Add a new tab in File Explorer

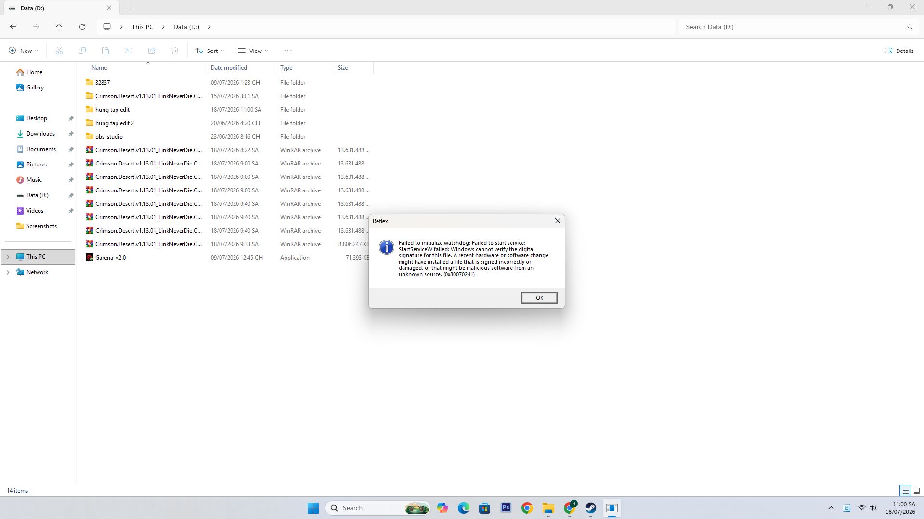pyautogui.click(x=130, y=8)
